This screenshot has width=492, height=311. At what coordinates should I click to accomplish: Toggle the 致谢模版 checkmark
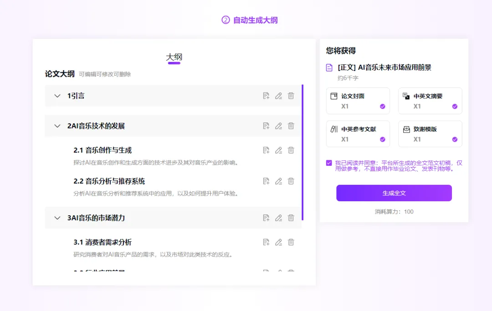(455, 139)
